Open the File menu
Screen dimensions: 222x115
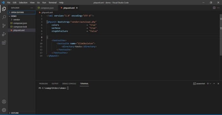(x=9, y=3)
